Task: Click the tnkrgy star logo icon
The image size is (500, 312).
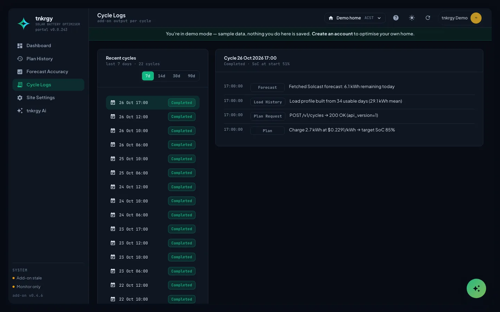Action: [24, 24]
